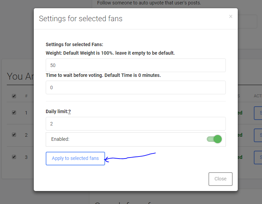The image size is (262, 204).
Task: Uncheck the checkbox for row 1
Action: tap(14, 112)
